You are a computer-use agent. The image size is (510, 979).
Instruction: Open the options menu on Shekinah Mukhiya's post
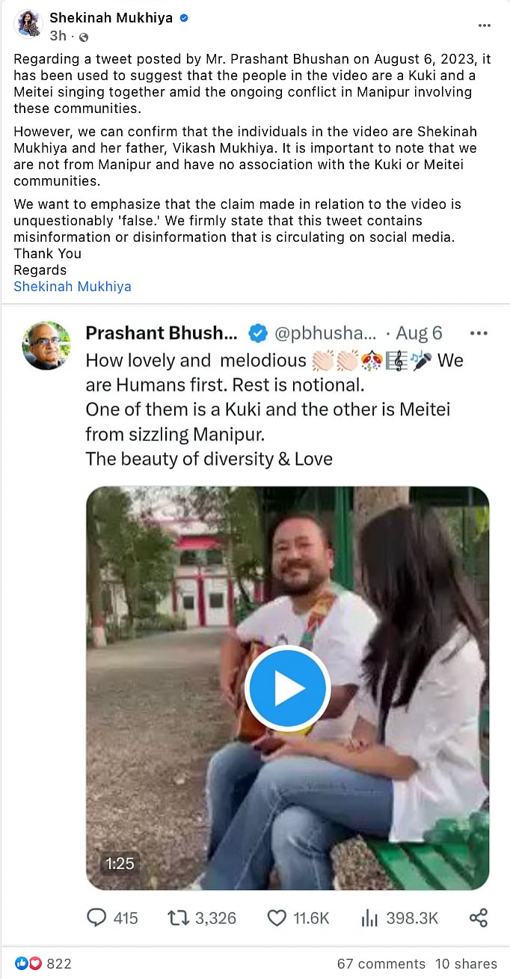(485, 25)
